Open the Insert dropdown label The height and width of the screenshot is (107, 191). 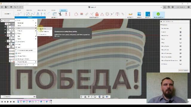pyautogui.click(x=139, y=18)
